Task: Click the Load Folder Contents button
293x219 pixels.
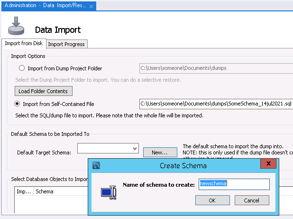Action: [x=43, y=91]
